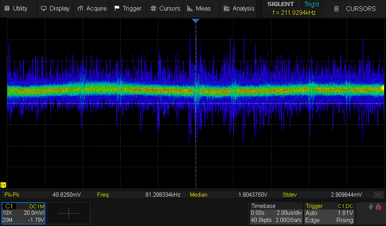Click the CURSORS side panel button
This screenshot has height=226, width=386.
point(355,8)
